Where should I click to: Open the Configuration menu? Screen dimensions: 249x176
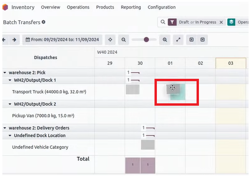tap(162, 7)
